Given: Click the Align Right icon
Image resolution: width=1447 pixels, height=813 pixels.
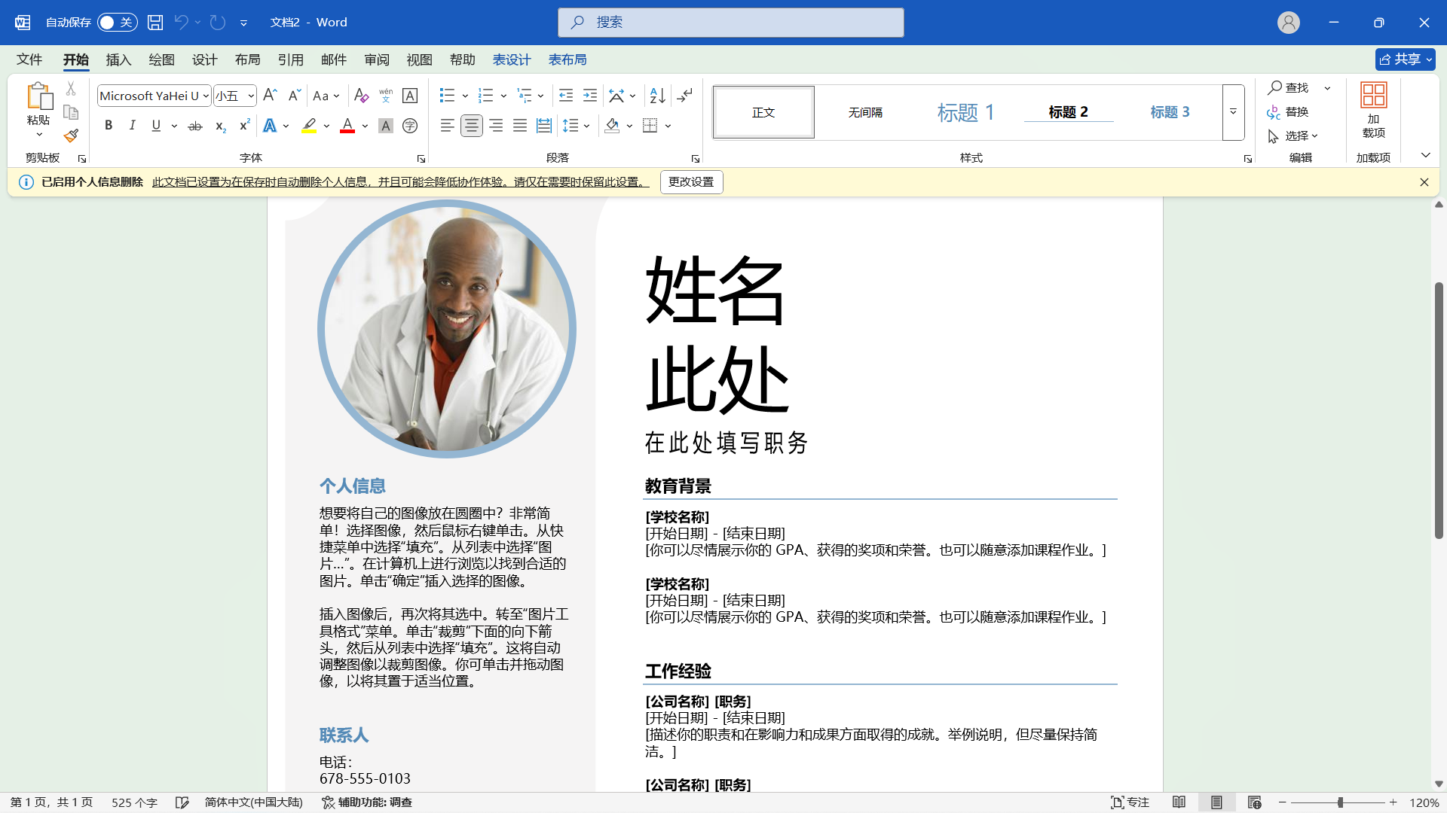Looking at the screenshot, I should pyautogui.click(x=496, y=126).
